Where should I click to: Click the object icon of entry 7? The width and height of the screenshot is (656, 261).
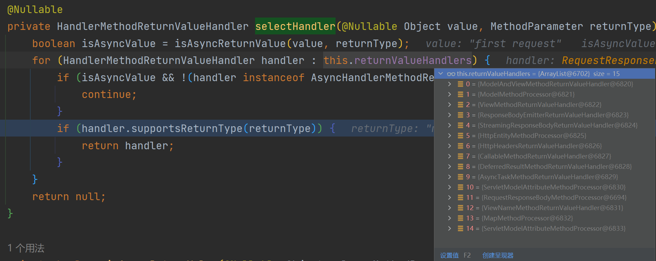(x=460, y=156)
